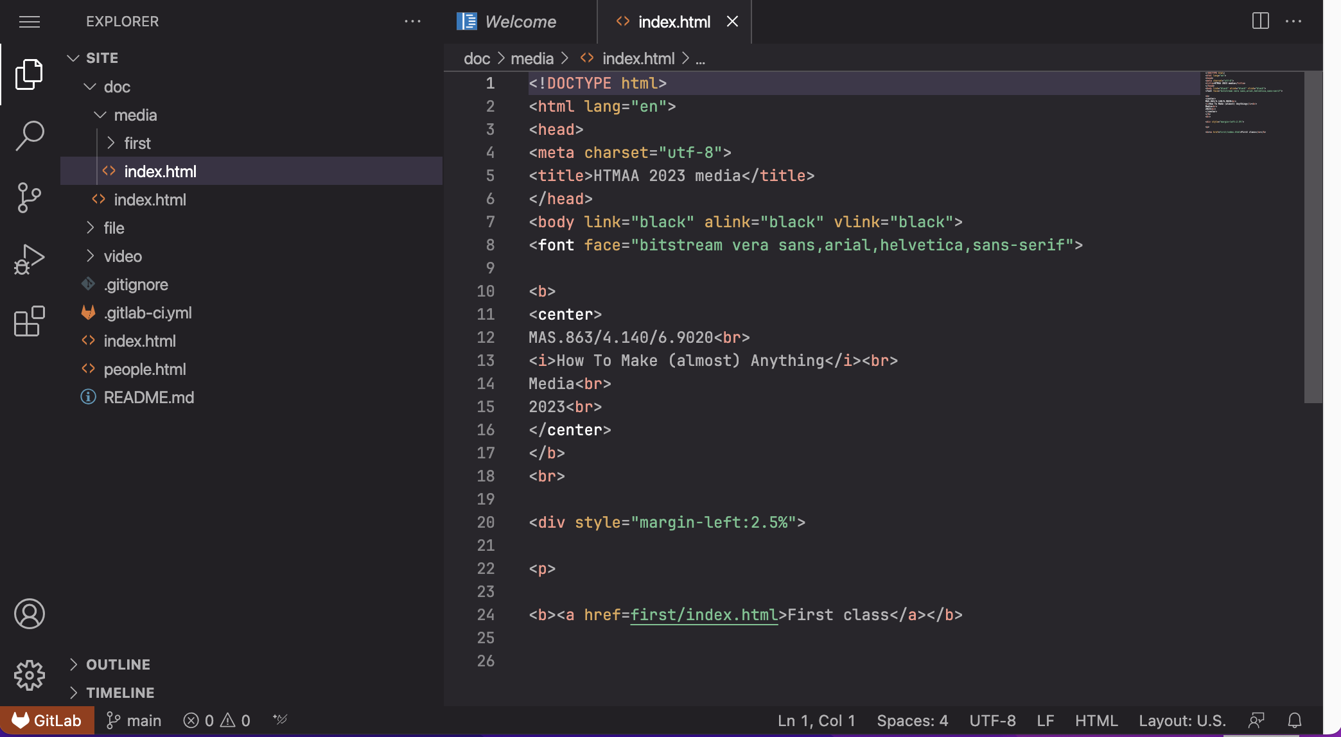Click the Run and Debug sidebar icon
1341x737 pixels.
pyautogui.click(x=29, y=259)
